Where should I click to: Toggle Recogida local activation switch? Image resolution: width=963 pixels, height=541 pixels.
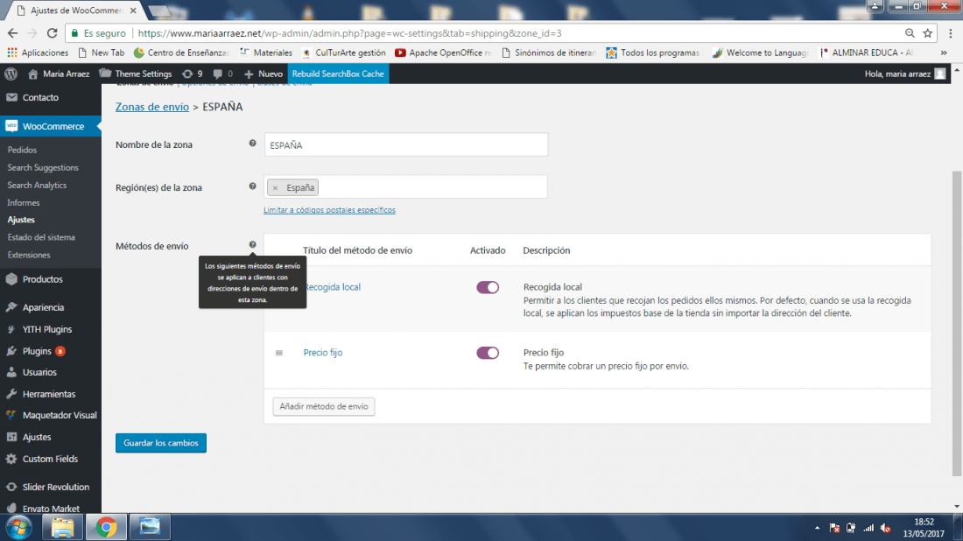click(488, 287)
